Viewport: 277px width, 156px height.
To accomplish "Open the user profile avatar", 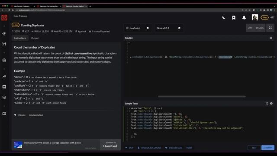I will coord(255,17).
